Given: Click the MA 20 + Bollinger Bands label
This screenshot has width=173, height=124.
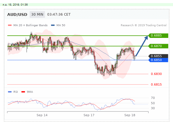Looking at the screenshot, I should (x=30, y=25).
